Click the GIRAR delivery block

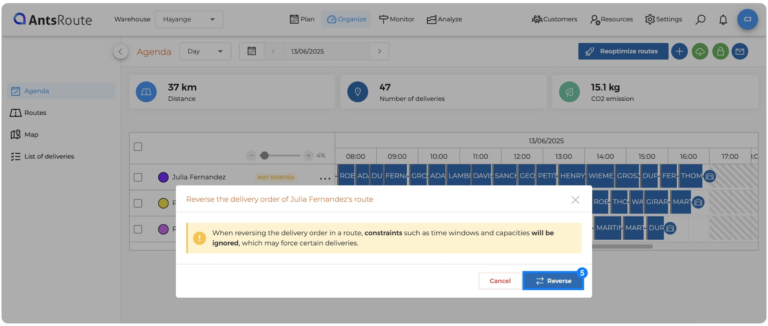(656, 202)
